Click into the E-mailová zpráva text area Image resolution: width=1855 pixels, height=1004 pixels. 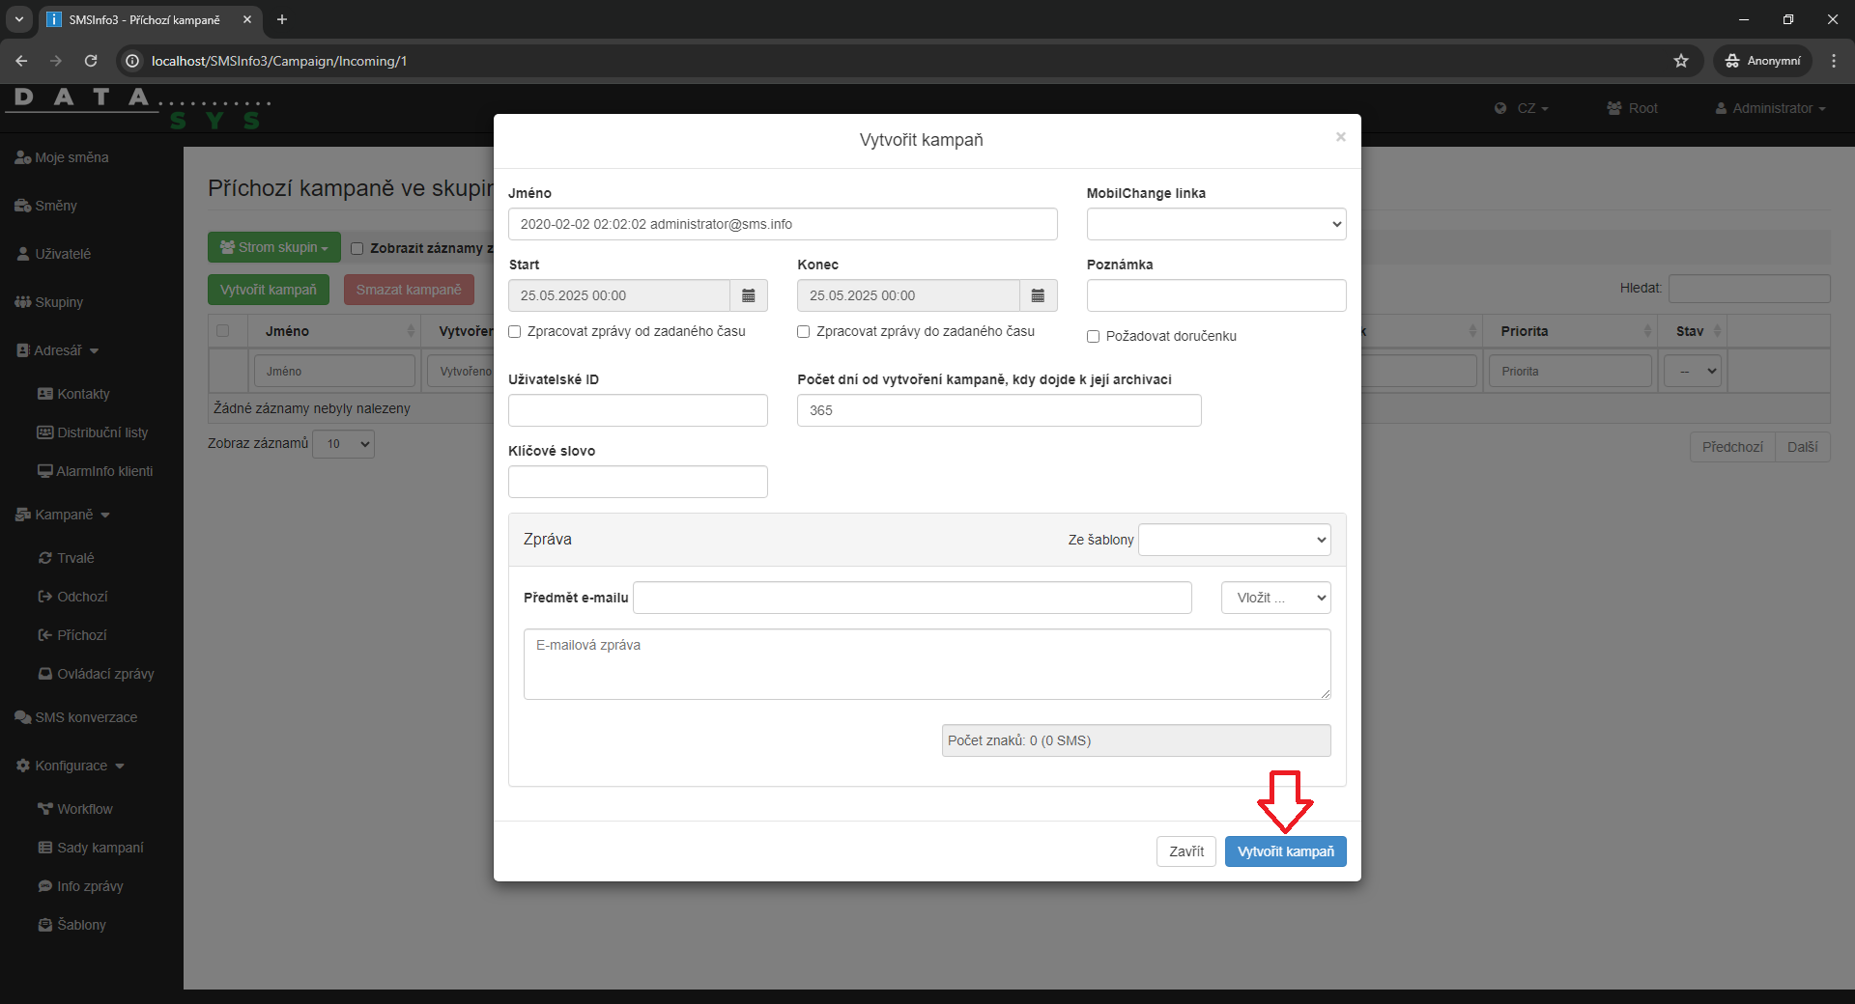[x=927, y=664]
